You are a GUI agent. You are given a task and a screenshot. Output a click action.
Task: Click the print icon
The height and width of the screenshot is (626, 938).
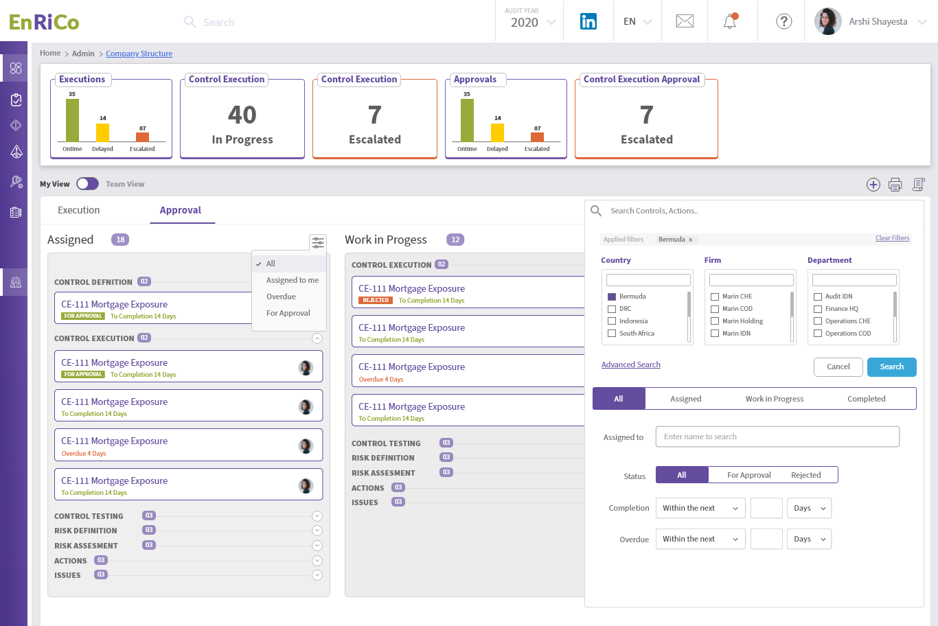(895, 184)
